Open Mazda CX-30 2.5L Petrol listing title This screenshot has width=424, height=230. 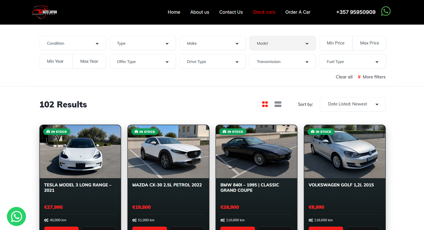point(167,185)
